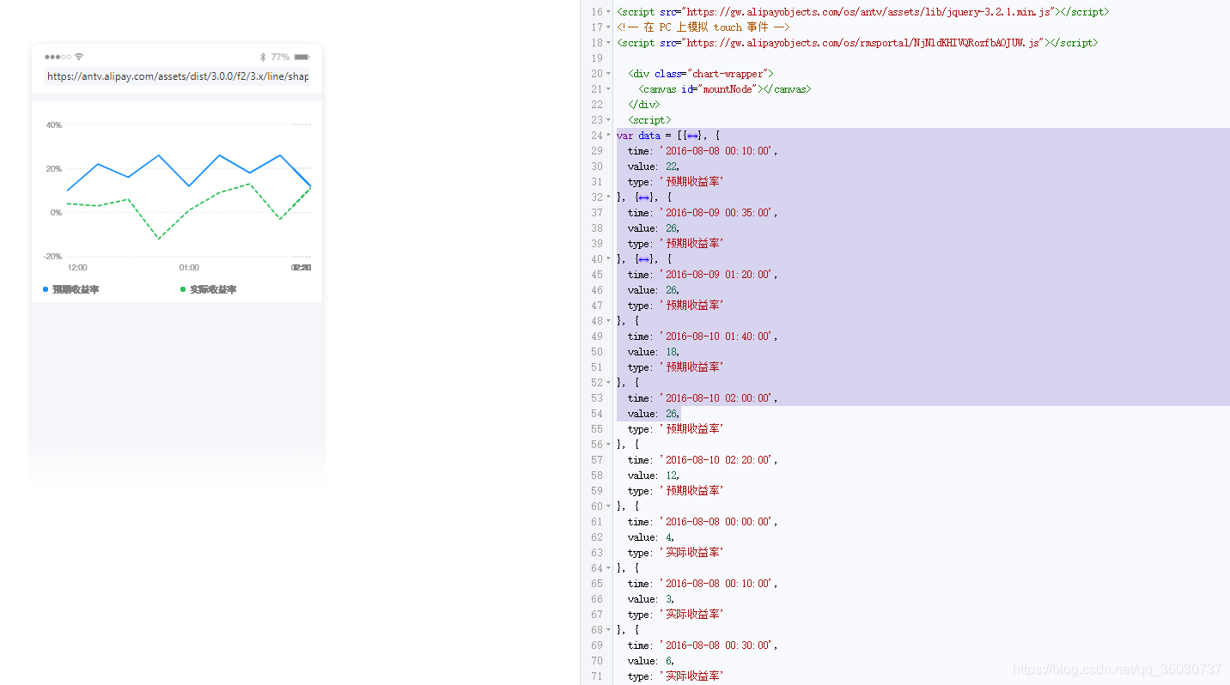Unfold the collapsed code marker on line 40
Image resolution: width=1230 pixels, height=685 pixels.
click(x=643, y=259)
